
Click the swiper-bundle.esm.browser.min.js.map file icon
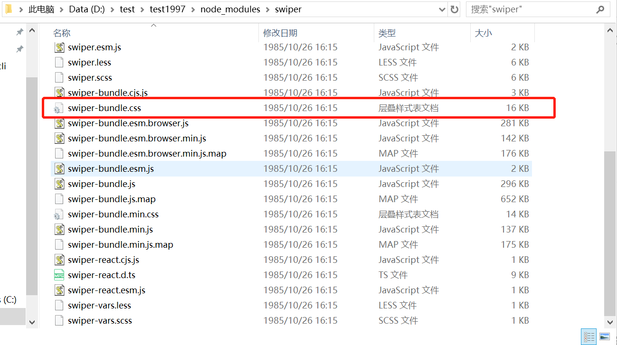[59, 154]
